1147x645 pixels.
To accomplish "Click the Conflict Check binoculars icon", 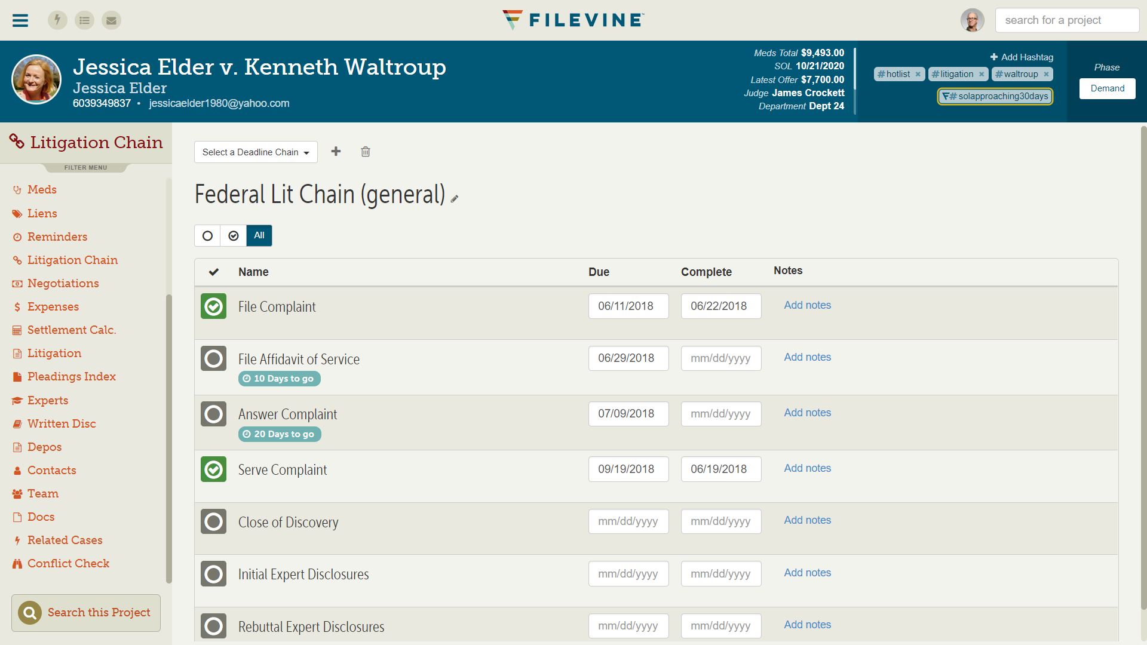I will 17,564.
